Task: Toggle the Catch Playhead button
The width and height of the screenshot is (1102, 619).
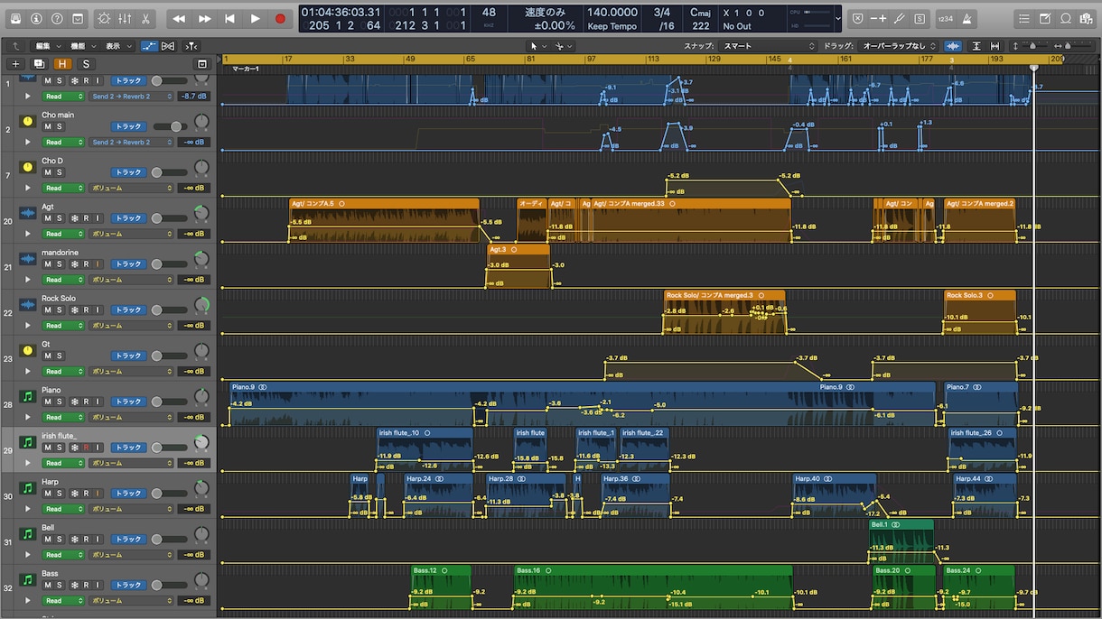Action: click(x=191, y=45)
